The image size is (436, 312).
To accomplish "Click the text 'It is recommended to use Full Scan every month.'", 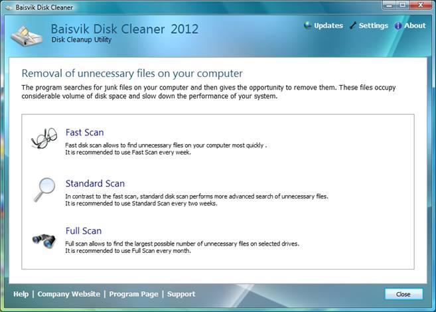I will pyautogui.click(x=128, y=251).
